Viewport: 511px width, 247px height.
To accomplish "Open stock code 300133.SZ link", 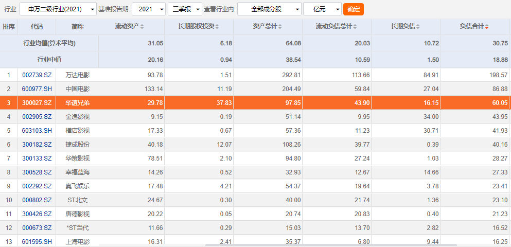I will point(37,158).
